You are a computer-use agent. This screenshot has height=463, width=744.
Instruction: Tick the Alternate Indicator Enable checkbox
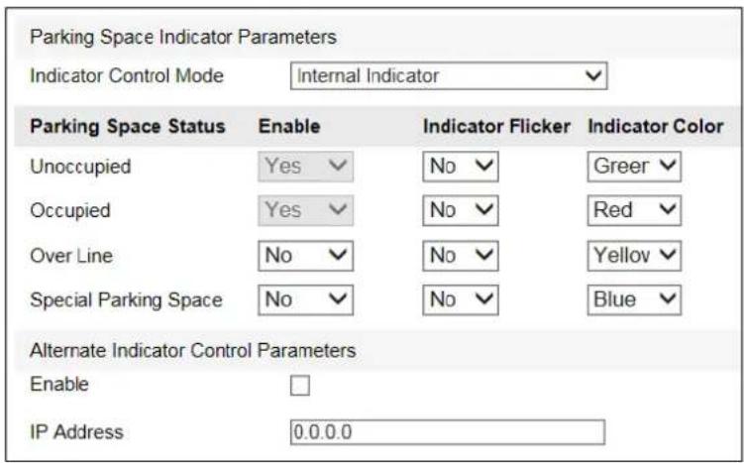[x=300, y=385]
